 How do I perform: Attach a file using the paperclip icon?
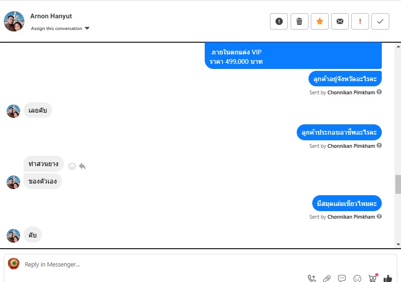(x=327, y=278)
